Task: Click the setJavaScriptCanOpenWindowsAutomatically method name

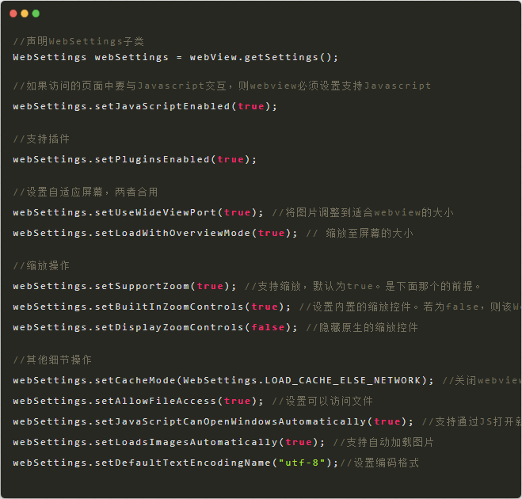Action: (x=230, y=421)
